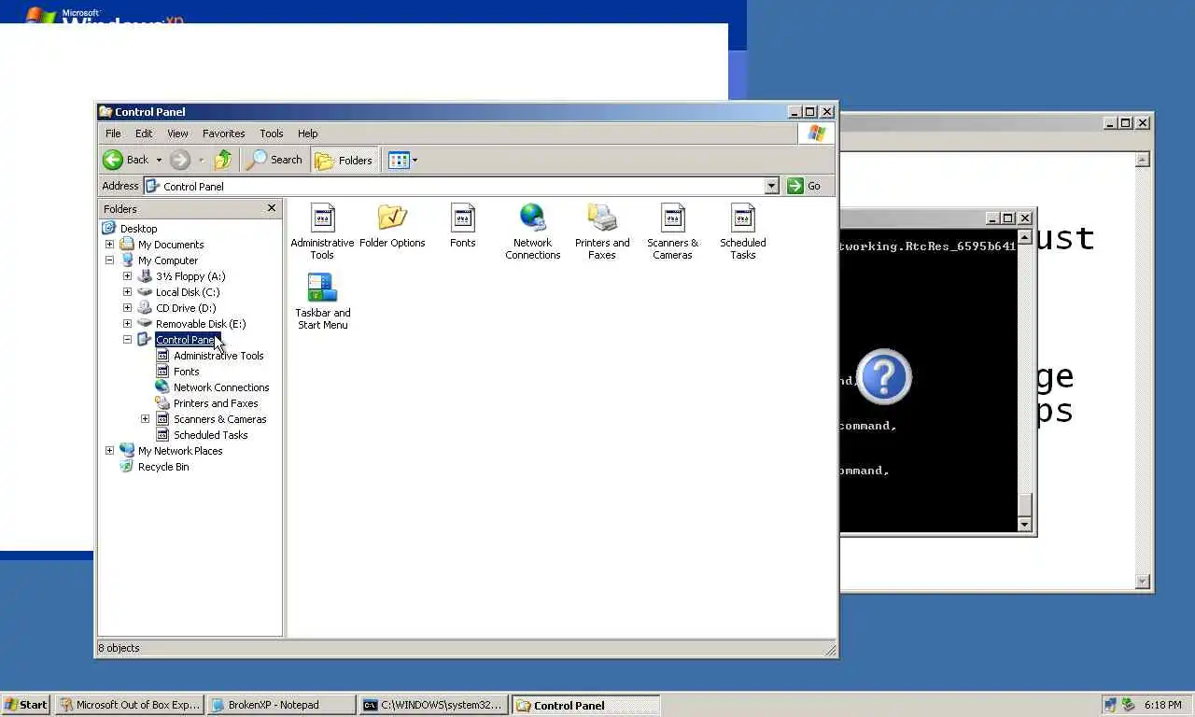Click the Control Panel taskbar button
The height and width of the screenshot is (717, 1195).
[586, 705]
